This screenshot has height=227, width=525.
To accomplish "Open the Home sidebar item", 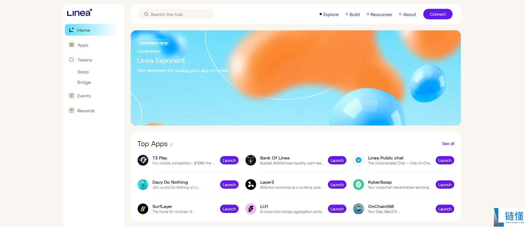I will (92, 30).
